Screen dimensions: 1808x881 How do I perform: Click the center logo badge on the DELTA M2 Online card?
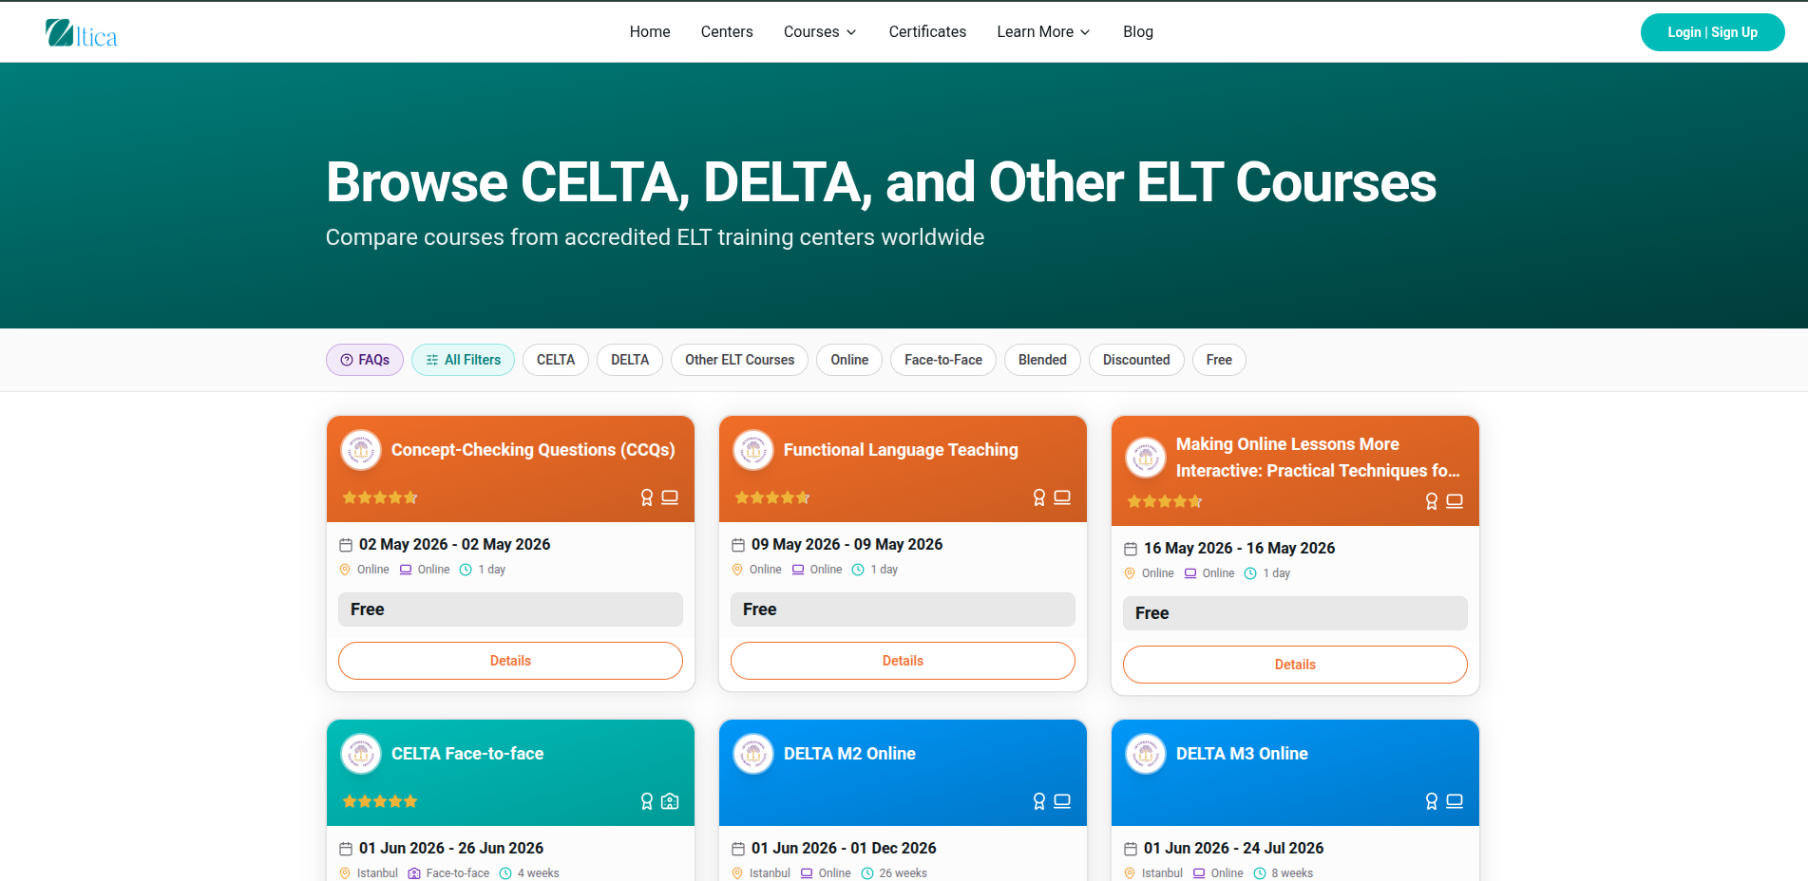(753, 753)
